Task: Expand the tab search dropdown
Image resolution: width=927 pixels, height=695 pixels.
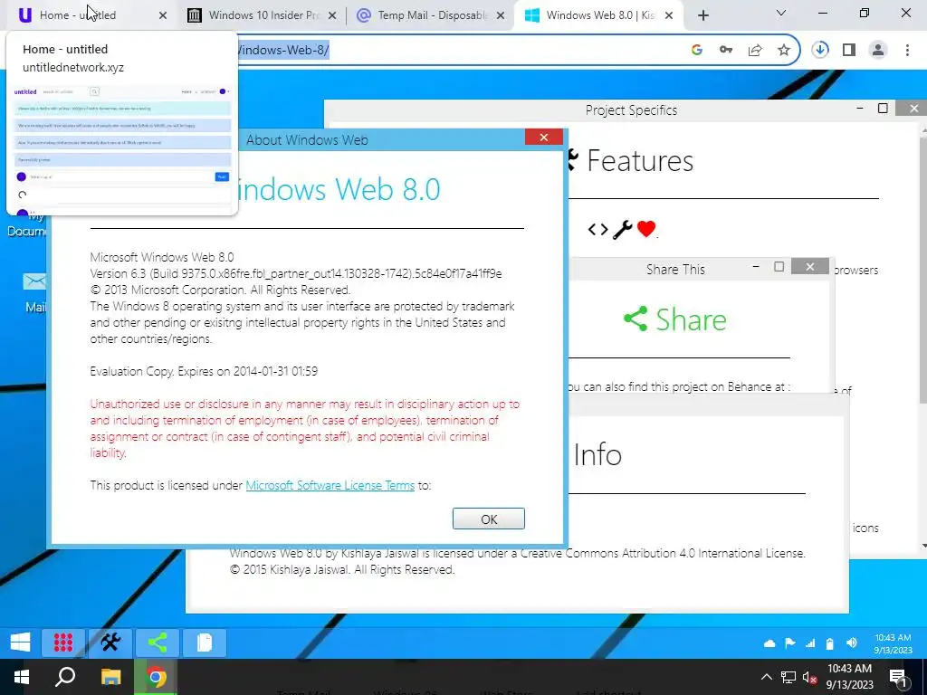Action: coord(781,13)
